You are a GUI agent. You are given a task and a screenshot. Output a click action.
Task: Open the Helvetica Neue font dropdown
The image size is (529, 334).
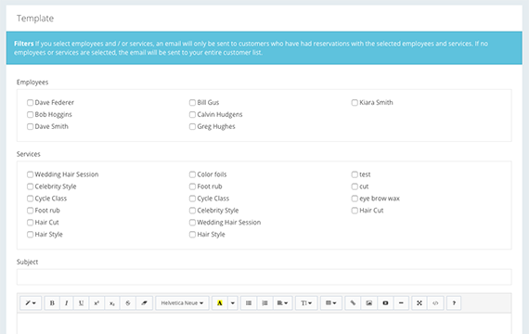pyautogui.click(x=182, y=303)
